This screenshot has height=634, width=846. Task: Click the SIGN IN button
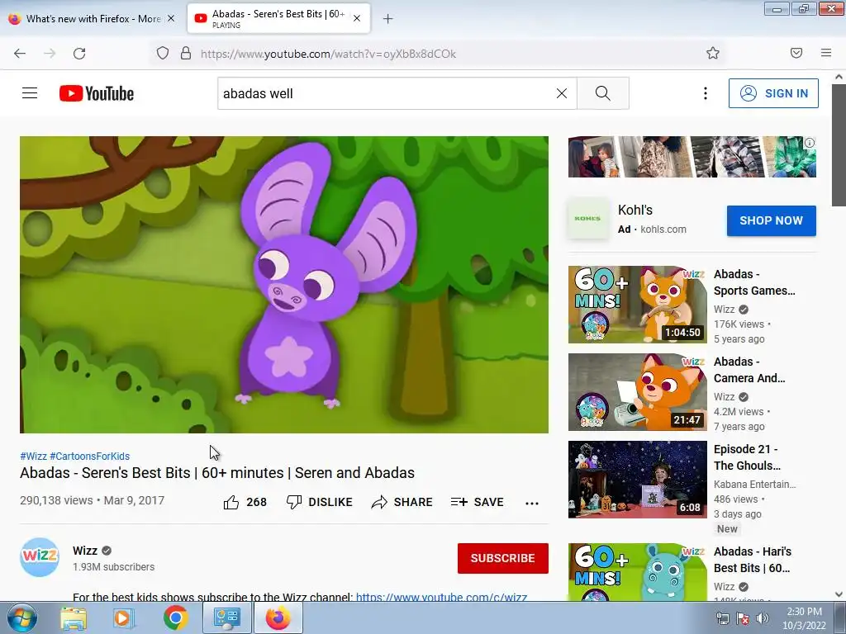773,93
